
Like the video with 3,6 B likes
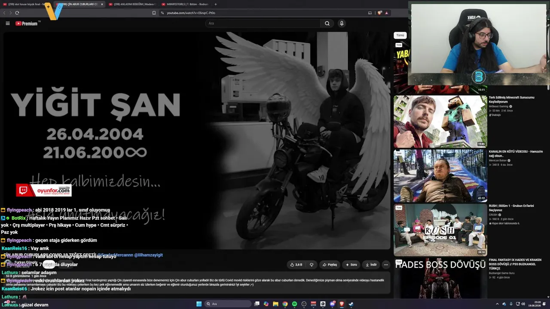click(x=296, y=265)
